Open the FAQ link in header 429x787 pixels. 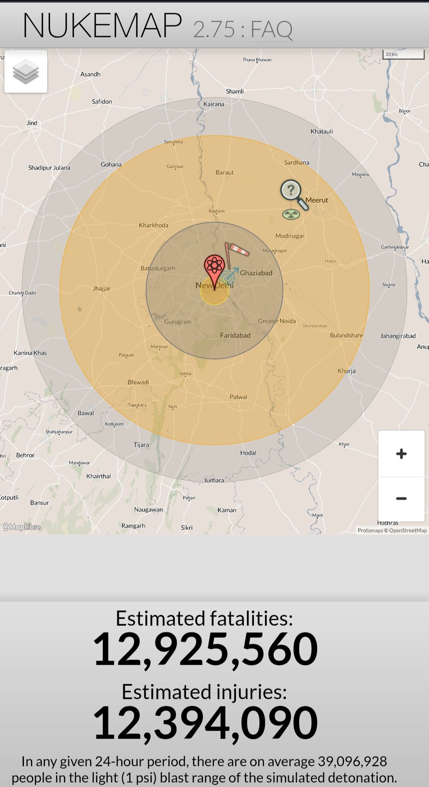click(x=271, y=29)
